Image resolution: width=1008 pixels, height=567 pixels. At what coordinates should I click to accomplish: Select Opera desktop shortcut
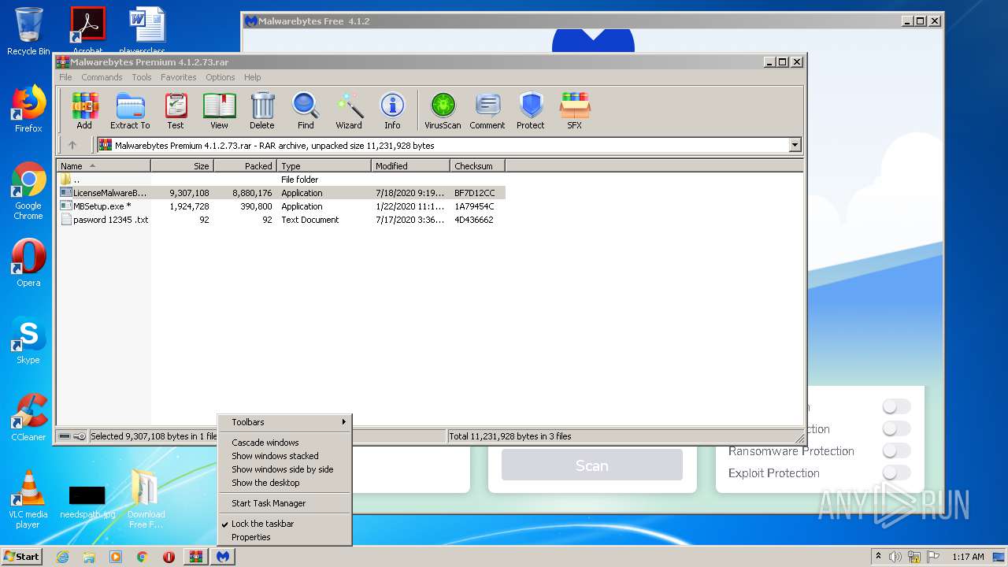click(28, 263)
